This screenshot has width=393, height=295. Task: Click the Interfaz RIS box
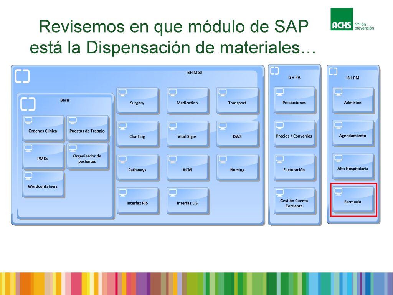click(x=137, y=201)
